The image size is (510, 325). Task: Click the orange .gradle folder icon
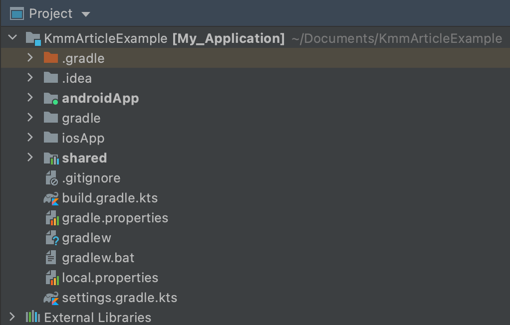[x=51, y=58]
